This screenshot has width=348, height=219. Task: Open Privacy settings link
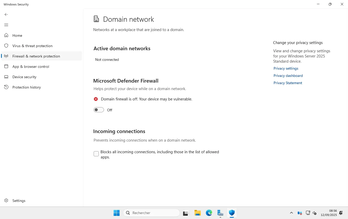click(286, 68)
